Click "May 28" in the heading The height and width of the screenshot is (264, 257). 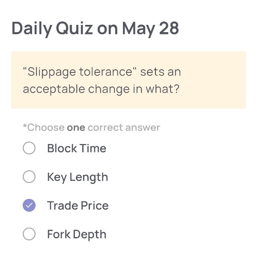[150, 29]
